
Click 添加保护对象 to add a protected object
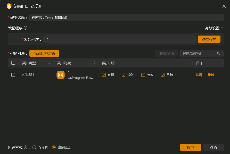(44, 53)
